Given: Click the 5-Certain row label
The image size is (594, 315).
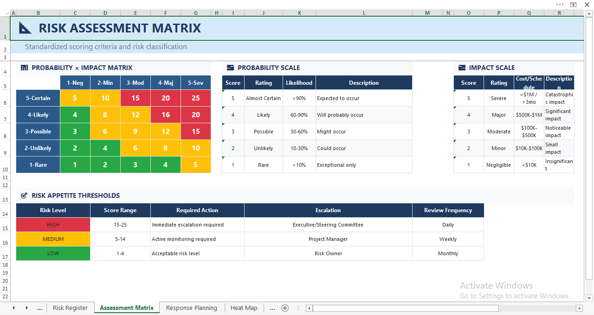Looking at the screenshot, I should coord(38,98).
